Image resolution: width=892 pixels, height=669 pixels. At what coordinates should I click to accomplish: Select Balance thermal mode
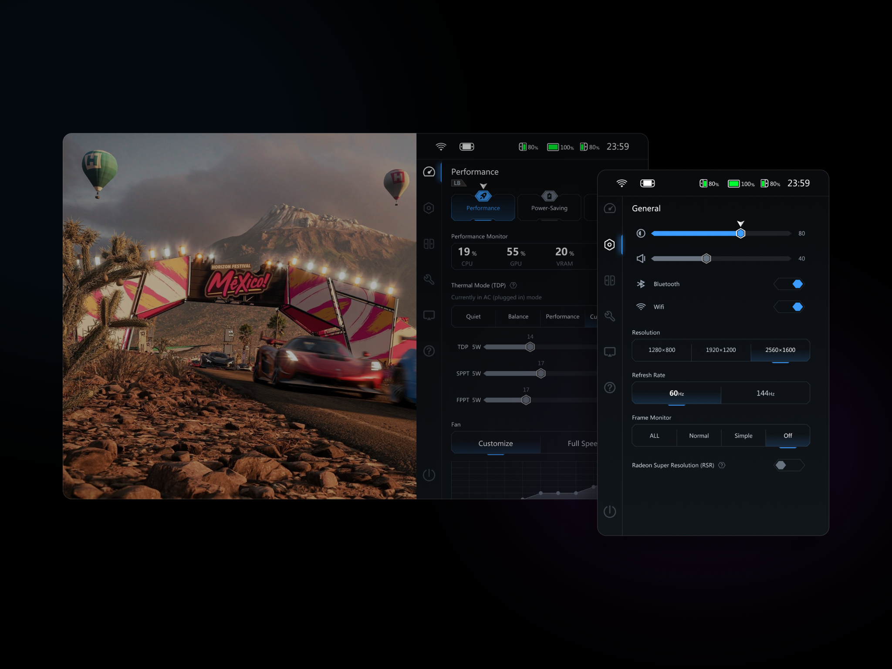[x=518, y=317]
